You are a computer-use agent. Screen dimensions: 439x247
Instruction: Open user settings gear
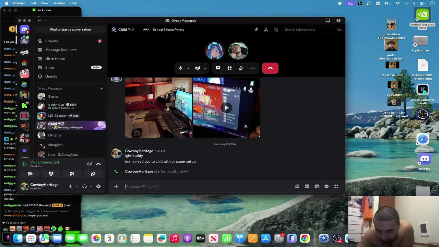(x=98, y=186)
